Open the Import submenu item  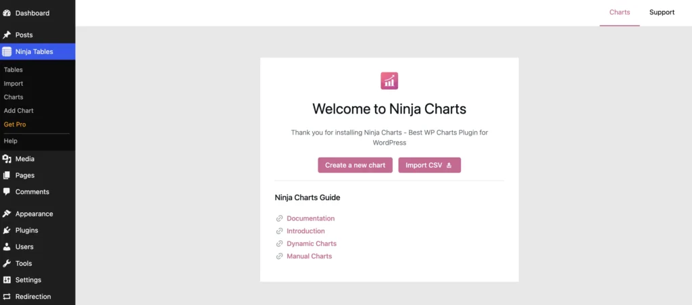14,83
